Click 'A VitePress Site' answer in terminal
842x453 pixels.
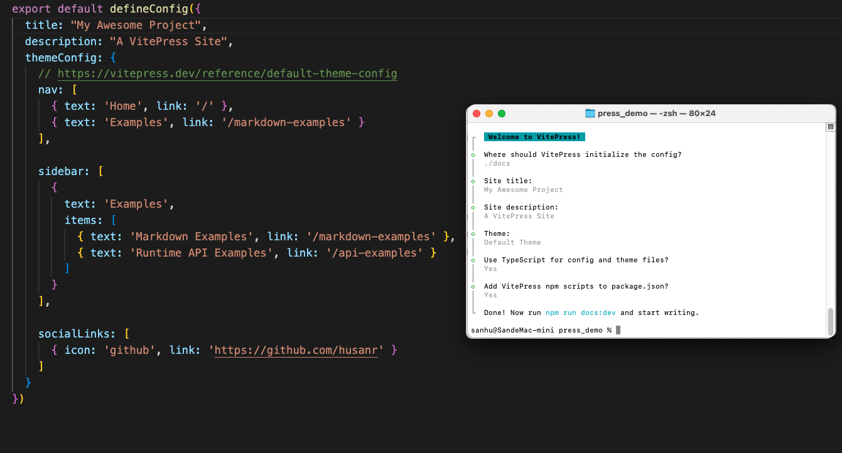pos(519,216)
